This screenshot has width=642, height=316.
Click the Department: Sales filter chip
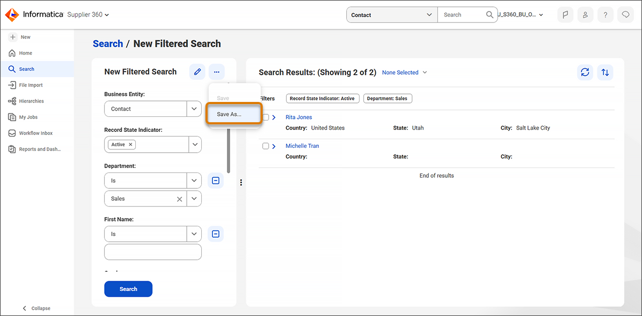388,98
